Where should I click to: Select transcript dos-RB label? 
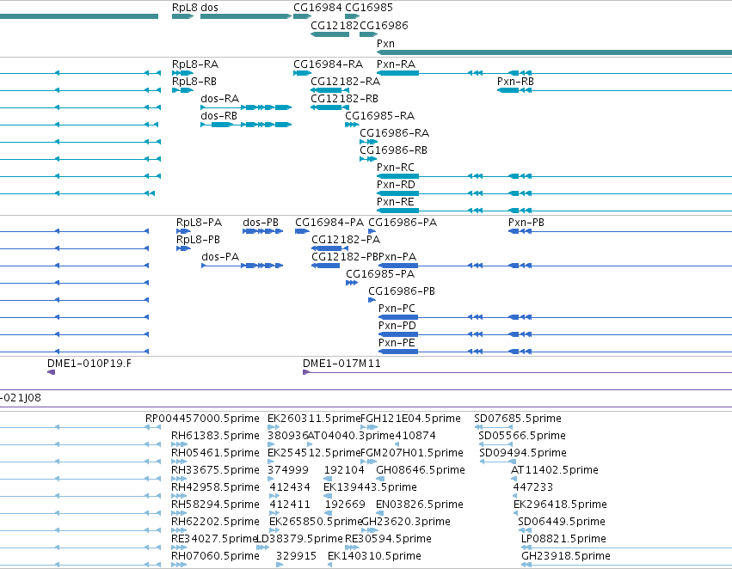(219, 116)
